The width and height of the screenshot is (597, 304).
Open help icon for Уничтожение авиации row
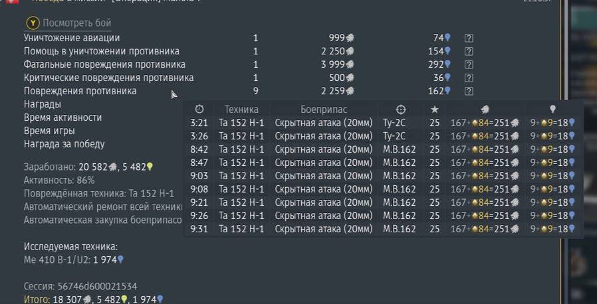coord(469,38)
